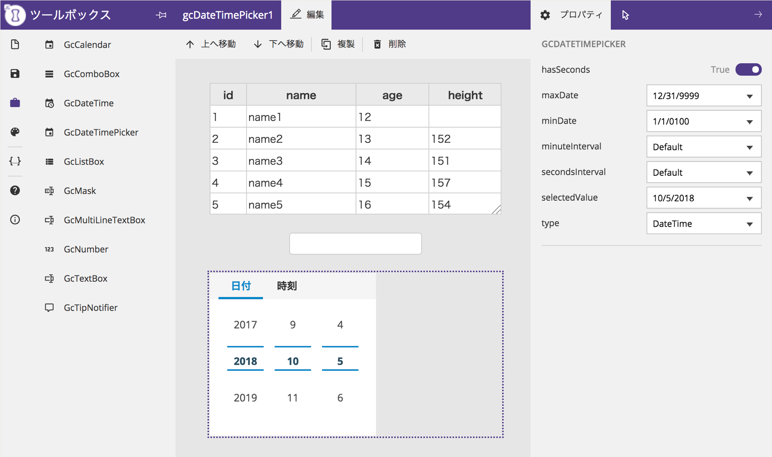
Task: Switch to the 時刻 tab in picker
Action: point(287,286)
